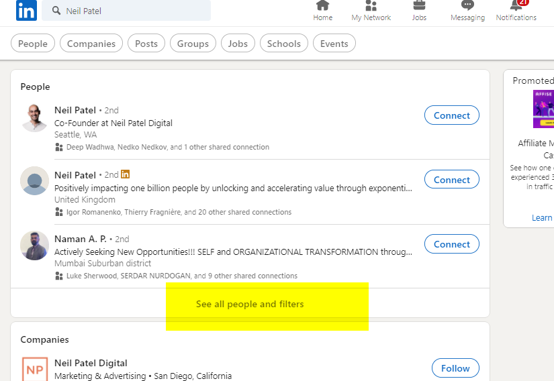The width and height of the screenshot is (554, 381).
Task: Click the Learn more link in ad
Action: pos(542,217)
